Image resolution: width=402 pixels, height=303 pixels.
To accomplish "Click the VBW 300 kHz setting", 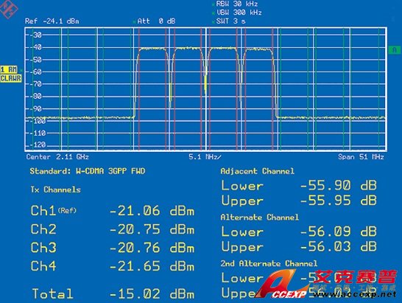I will coord(239,13).
